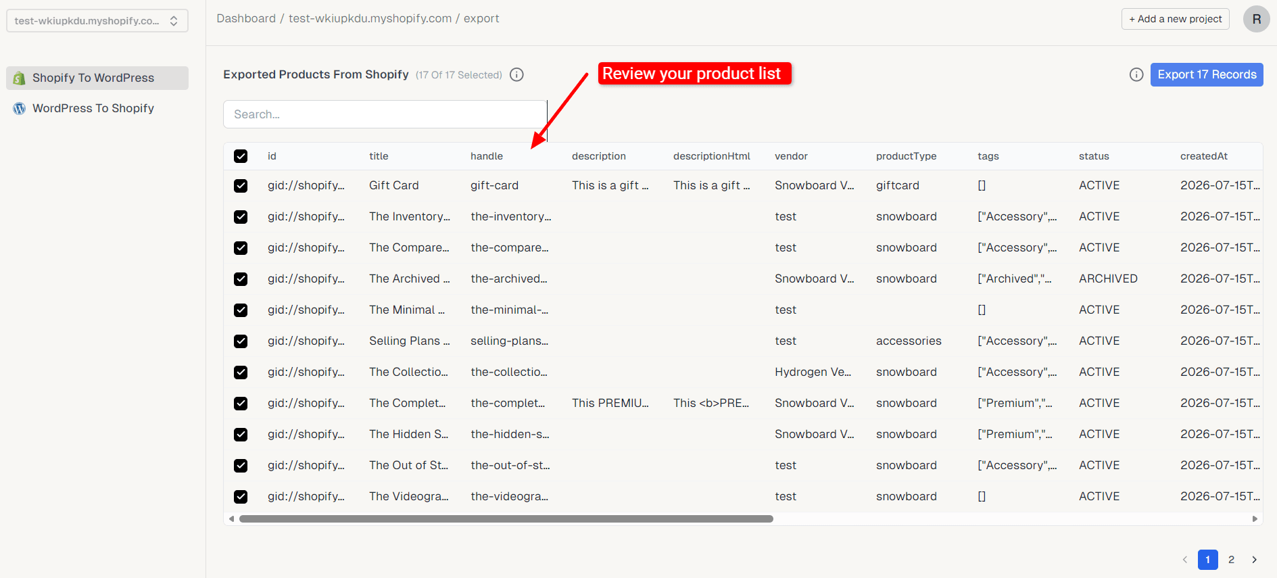Select Shopify To WordPress menu item
This screenshot has width=1277, height=578.
[x=97, y=78]
